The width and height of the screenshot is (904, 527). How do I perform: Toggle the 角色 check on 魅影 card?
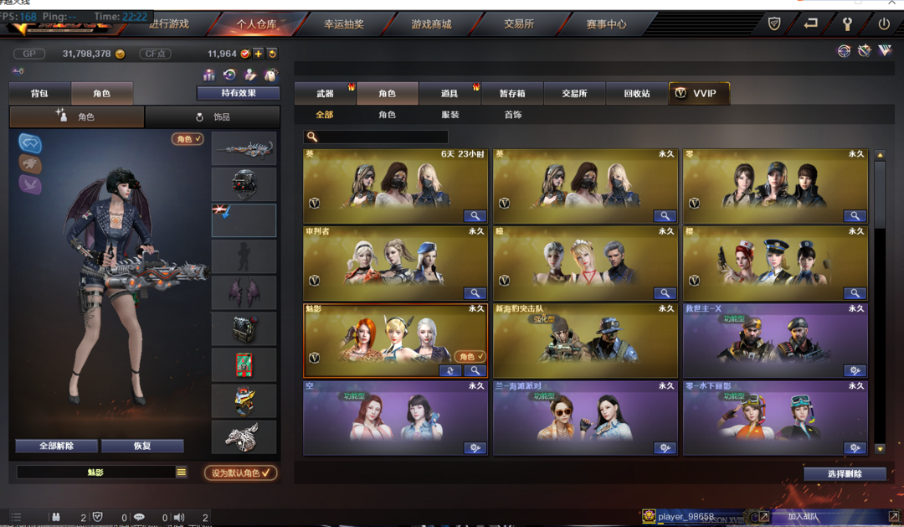(470, 357)
